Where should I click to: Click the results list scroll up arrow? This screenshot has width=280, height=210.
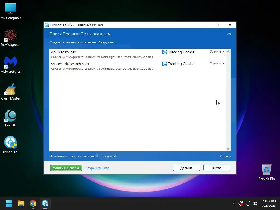[x=228, y=51]
